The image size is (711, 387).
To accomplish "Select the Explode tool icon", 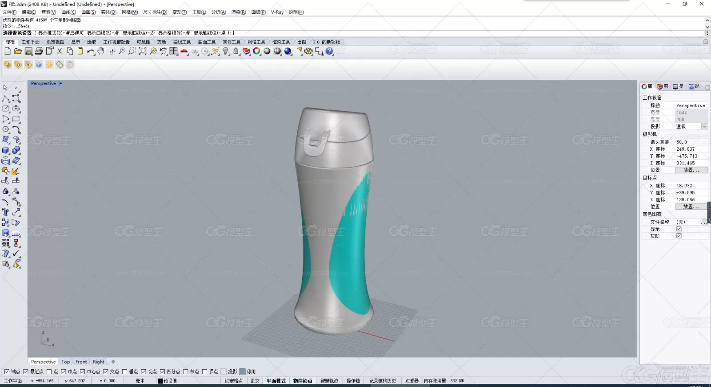I will [16, 171].
